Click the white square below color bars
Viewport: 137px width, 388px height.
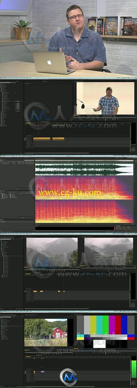pos(99,344)
